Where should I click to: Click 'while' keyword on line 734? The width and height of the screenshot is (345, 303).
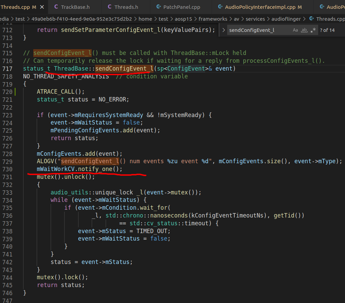[x=59, y=200]
